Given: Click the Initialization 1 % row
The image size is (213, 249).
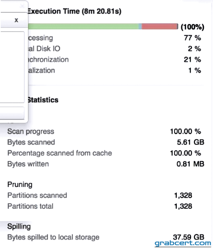Looking at the screenshot, I should (115, 70).
